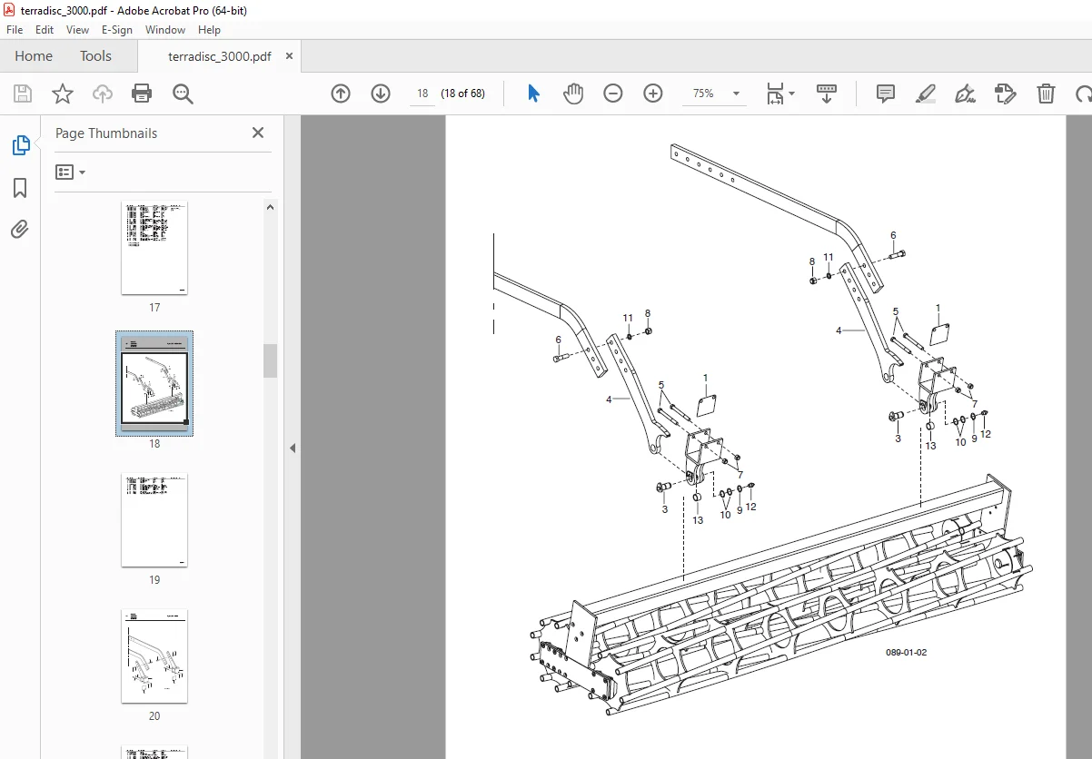Zoom out with the minus icon
Image resolution: width=1092 pixels, height=759 pixels.
[x=613, y=94]
